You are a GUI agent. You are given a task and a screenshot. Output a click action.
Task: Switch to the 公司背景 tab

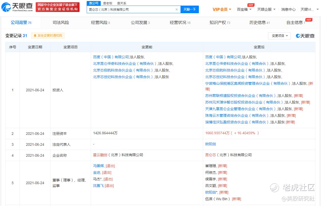pyautogui.click(x=21, y=23)
